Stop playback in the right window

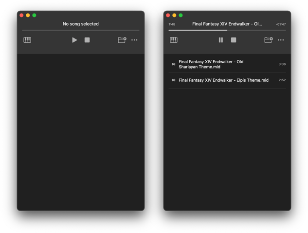[x=234, y=40]
